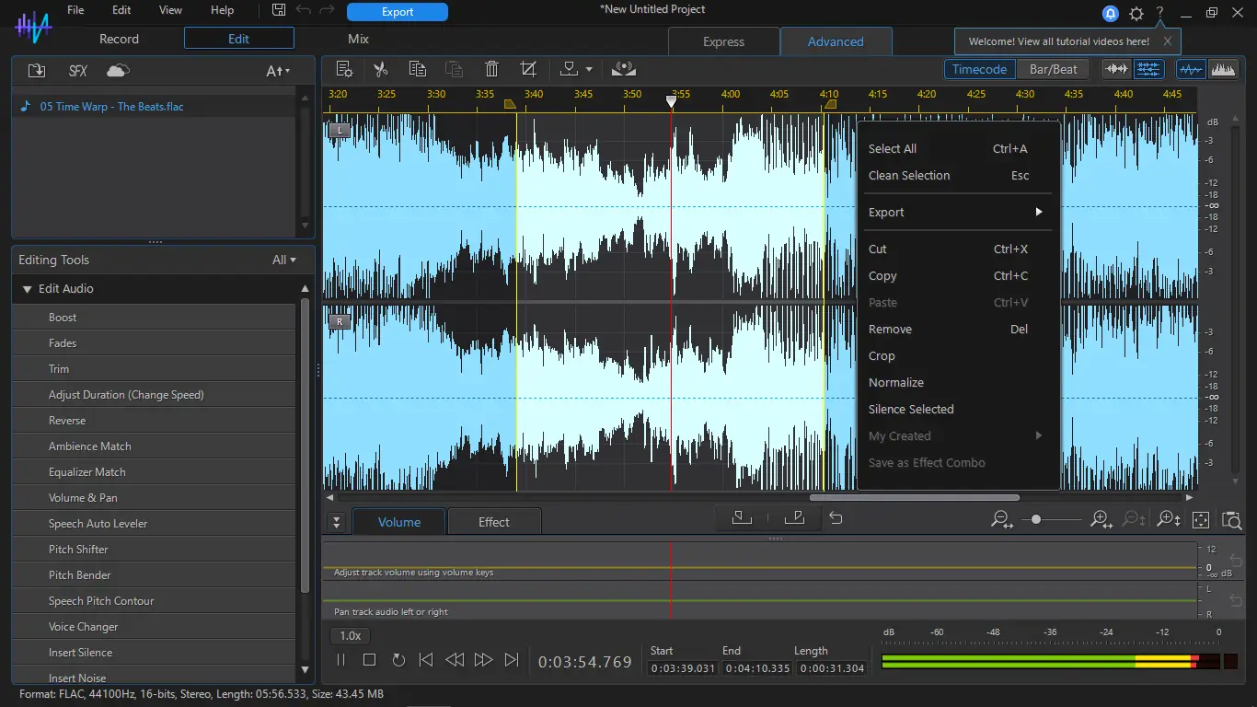Viewport: 1257px width, 707px height.
Task: Click the trash Delete icon in toolbar
Action: click(491, 69)
